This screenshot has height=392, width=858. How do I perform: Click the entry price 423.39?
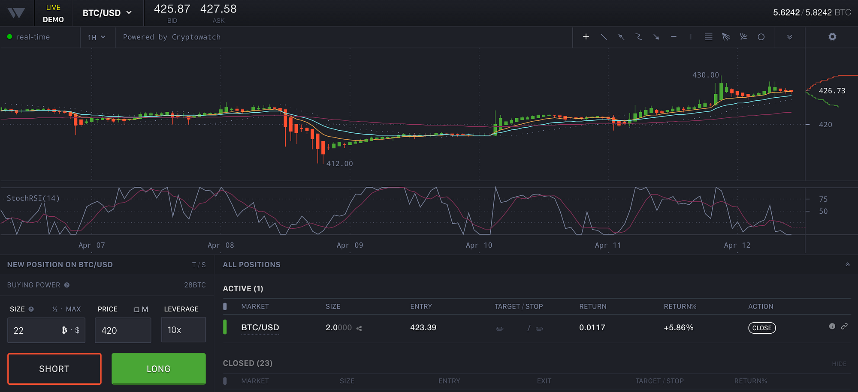click(423, 328)
